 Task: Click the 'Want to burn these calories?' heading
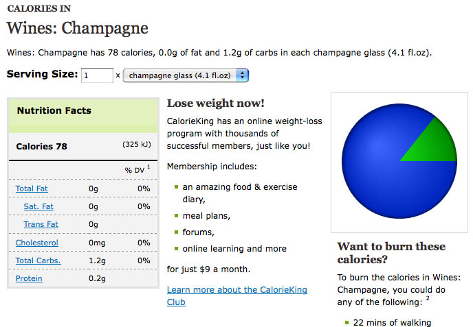391,253
